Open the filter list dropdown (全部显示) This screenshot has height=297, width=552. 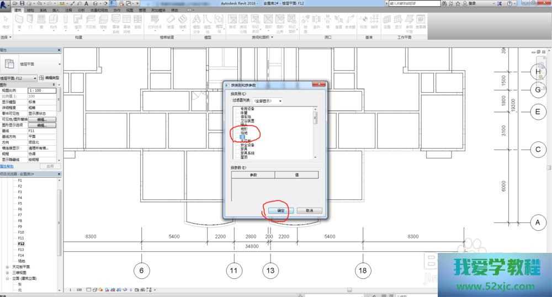point(268,101)
